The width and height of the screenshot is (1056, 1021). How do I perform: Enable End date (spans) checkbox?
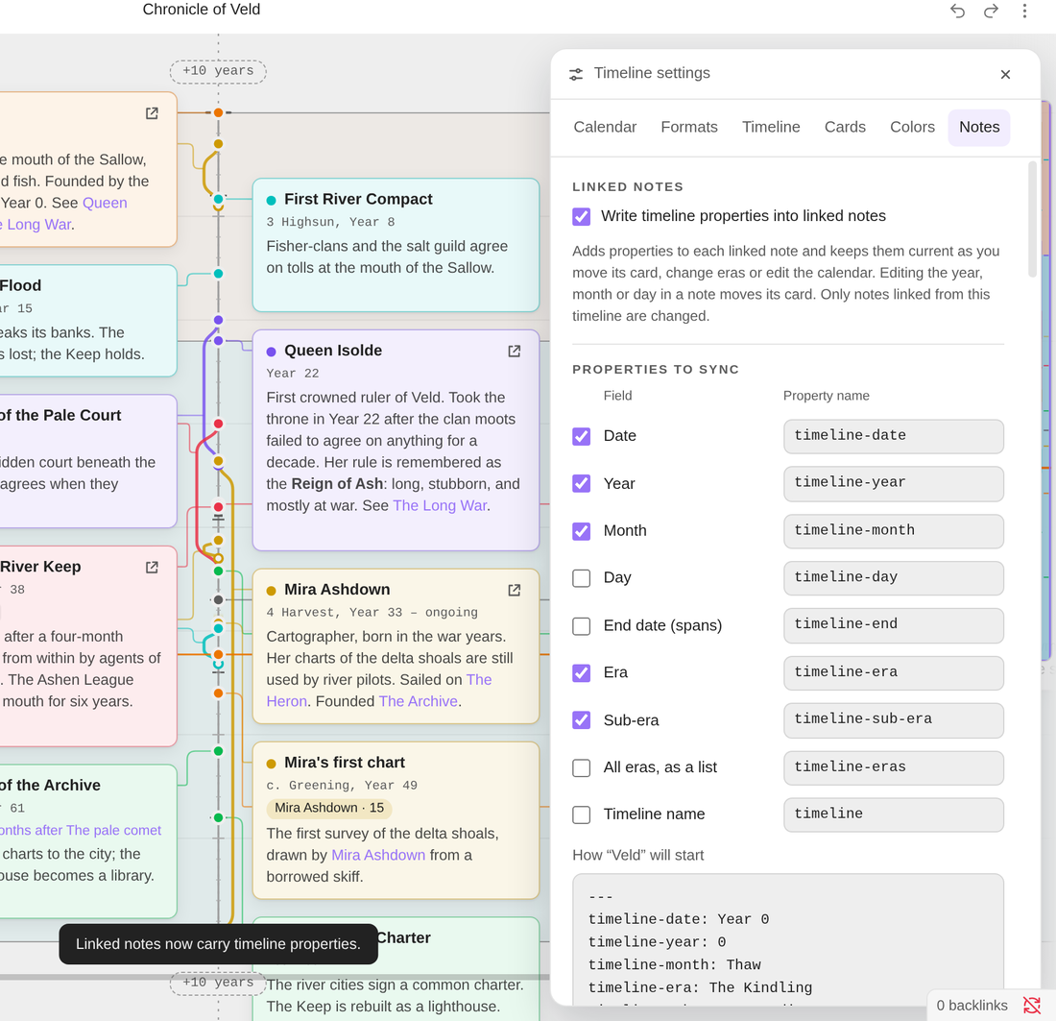[x=581, y=626]
